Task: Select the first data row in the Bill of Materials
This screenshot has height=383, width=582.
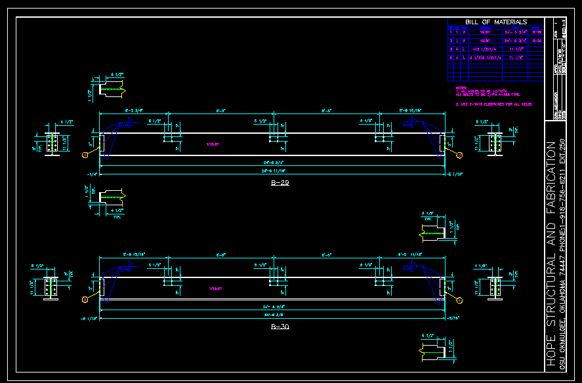Action: pos(495,31)
